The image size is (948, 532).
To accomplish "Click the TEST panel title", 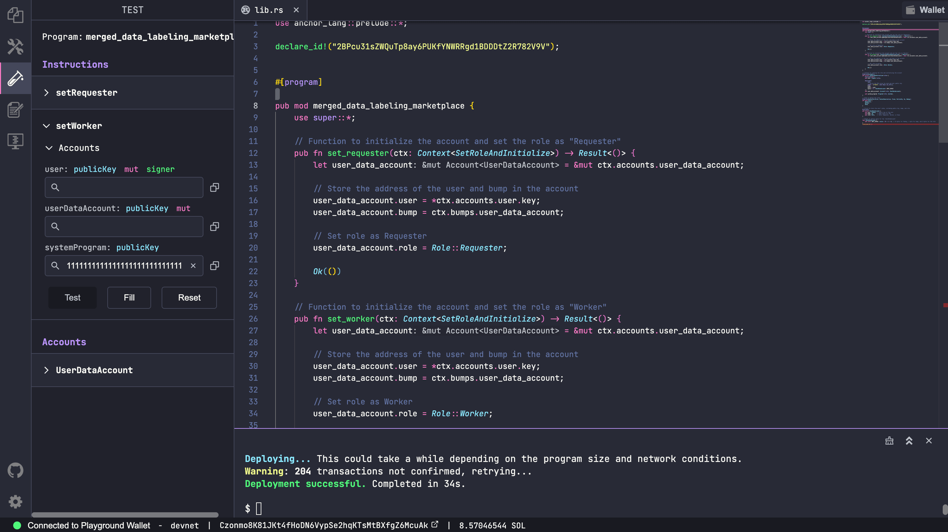I will click(x=132, y=10).
